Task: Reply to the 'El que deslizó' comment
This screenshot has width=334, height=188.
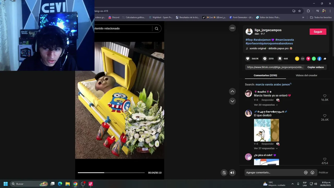Action: click(267, 144)
